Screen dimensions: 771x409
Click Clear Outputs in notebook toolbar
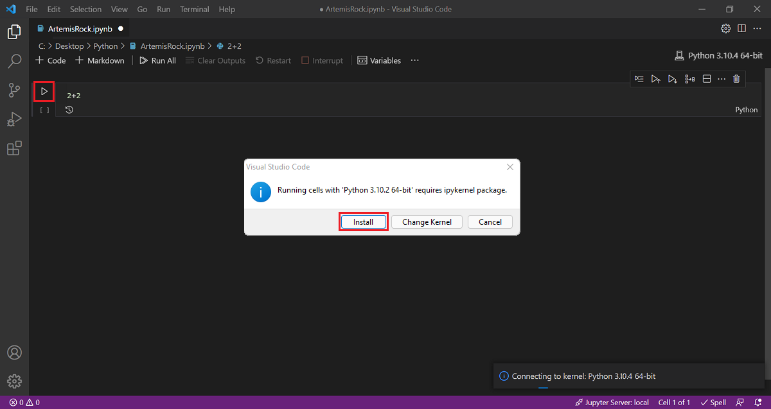(215, 60)
